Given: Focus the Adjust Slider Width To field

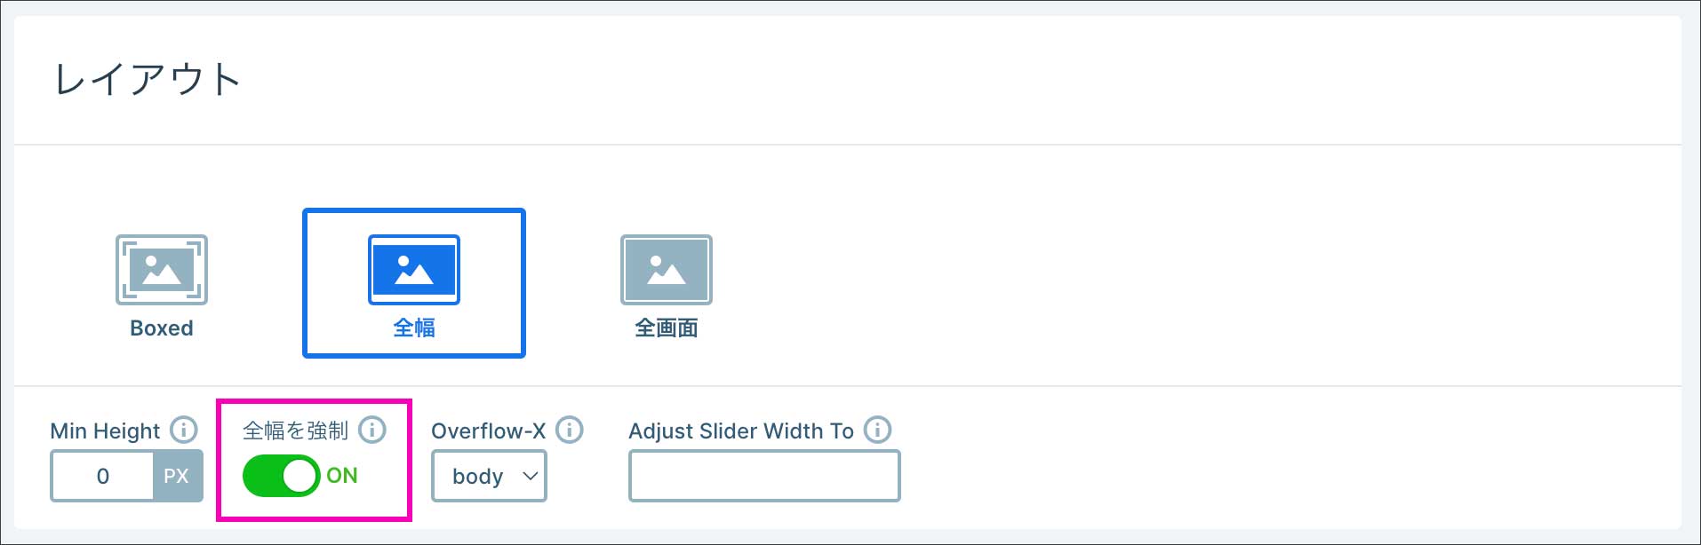Looking at the screenshot, I should [x=764, y=477].
